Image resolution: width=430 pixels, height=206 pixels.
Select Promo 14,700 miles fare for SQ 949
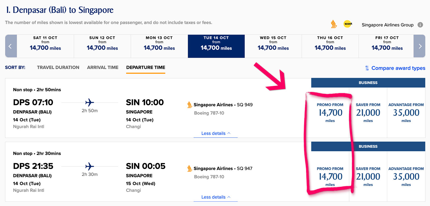click(x=330, y=113)
